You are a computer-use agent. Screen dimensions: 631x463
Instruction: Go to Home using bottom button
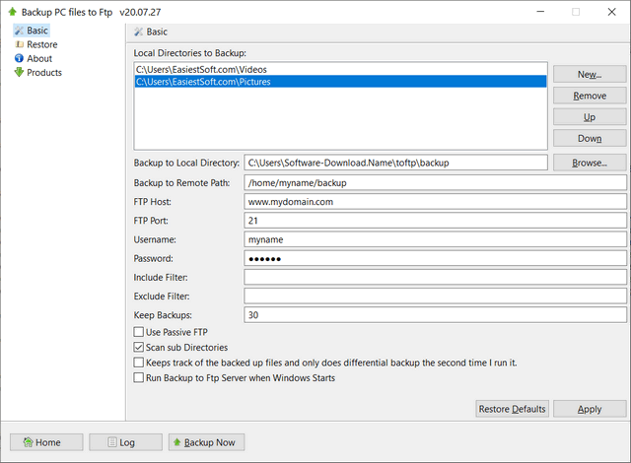click(46, 442)
